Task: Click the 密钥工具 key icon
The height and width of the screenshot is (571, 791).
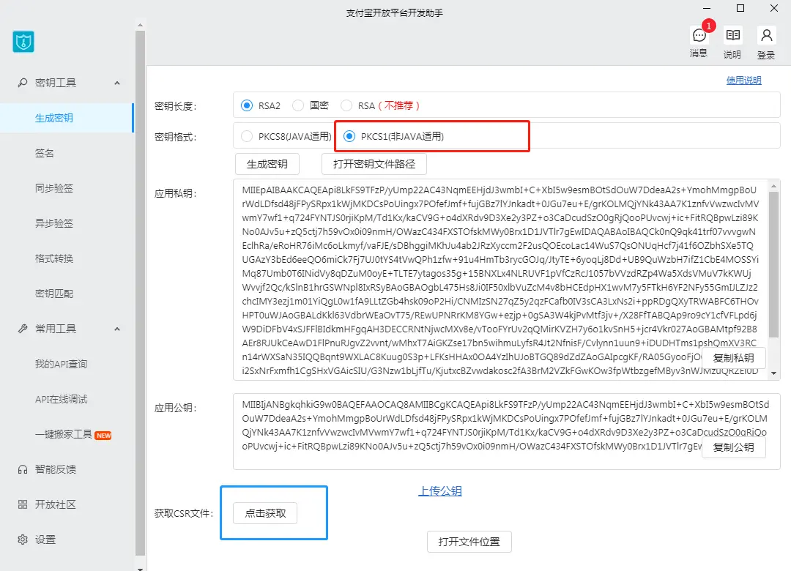Action: pyautogui.click(x=23, y=82)
